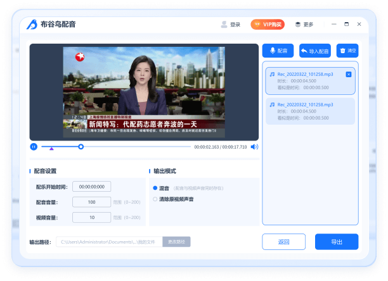Click 导入配音 to import audio
The width and height of the screenshot is (388, 281).
pos(314,51)
